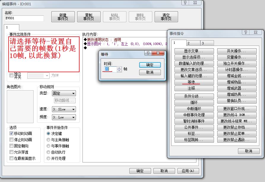This screenshot has width=265, height=182.
Task: Open the 速度 dropdown showing 3: Slow
Action: [64, 109]
